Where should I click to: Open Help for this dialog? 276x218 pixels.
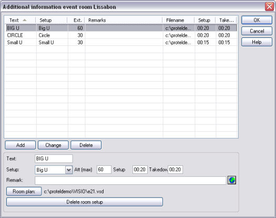(x=257, y=42)
